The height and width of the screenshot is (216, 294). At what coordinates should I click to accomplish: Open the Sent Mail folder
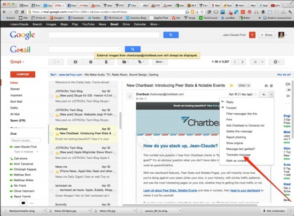tap(16, 102)
